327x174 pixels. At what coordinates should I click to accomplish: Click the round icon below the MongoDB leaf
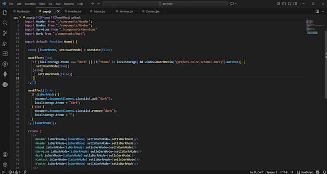(5, 84)
